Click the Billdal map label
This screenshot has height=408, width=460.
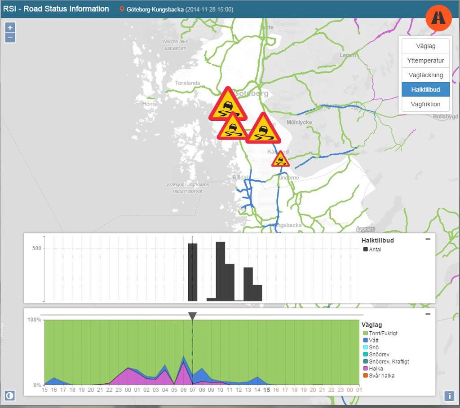coord(240,178)
